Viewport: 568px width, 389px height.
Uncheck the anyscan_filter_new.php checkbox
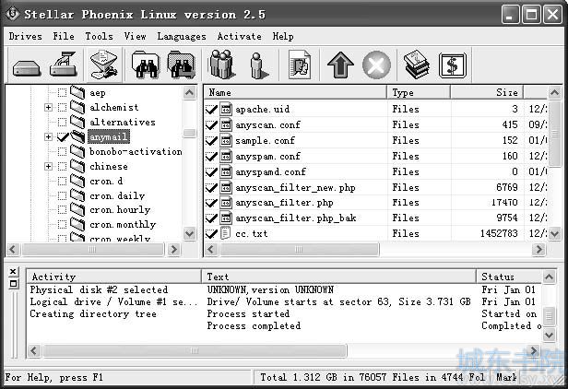[211, 188]
